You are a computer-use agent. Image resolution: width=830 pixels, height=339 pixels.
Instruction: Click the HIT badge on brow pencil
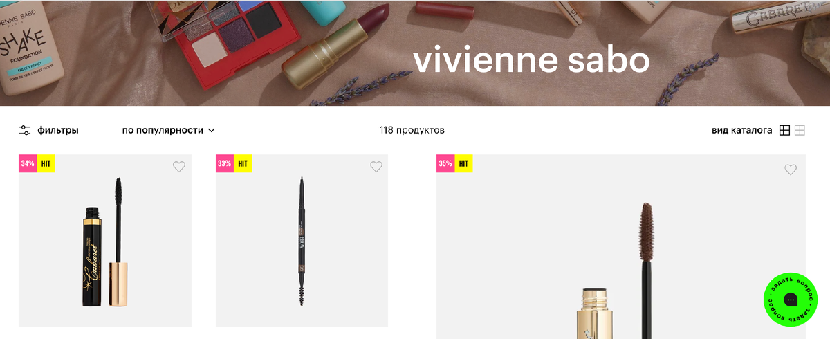pos(243,164)
